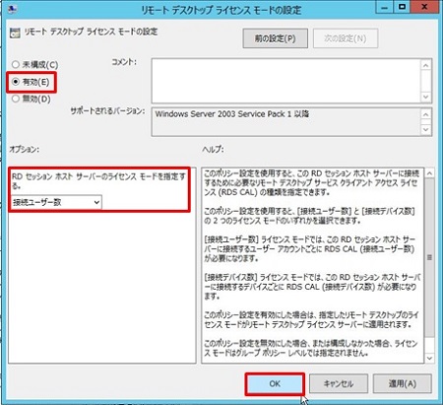Open the 接続ユーザー数 license mode dropdown

56,202
